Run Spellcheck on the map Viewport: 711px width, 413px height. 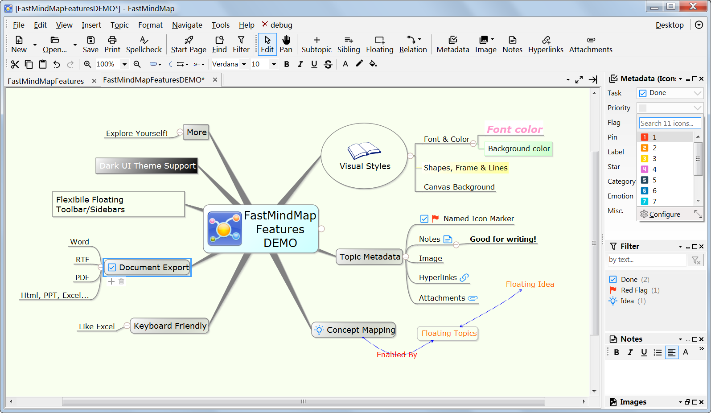pos(144,44)
